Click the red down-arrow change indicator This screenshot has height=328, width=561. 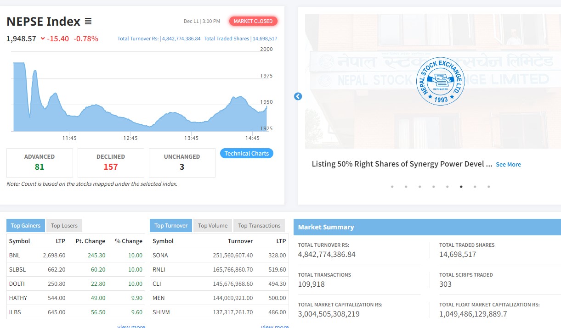click(x=43, y=39)
